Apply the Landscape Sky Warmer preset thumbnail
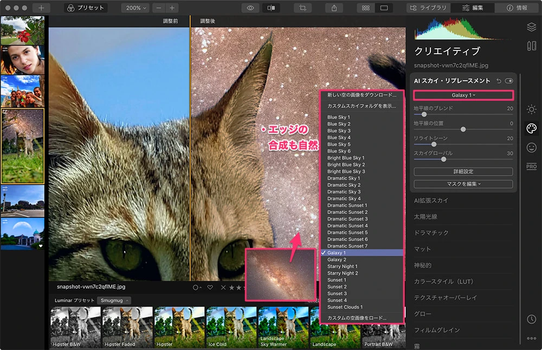This screenshot has width=542, height=350. [283, 327]
